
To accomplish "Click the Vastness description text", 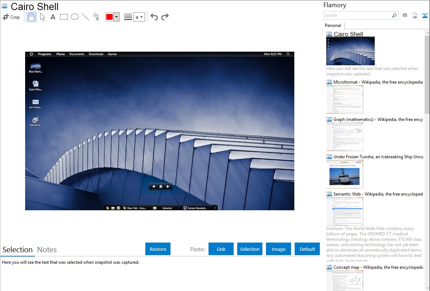I will (x=374, y=244).
